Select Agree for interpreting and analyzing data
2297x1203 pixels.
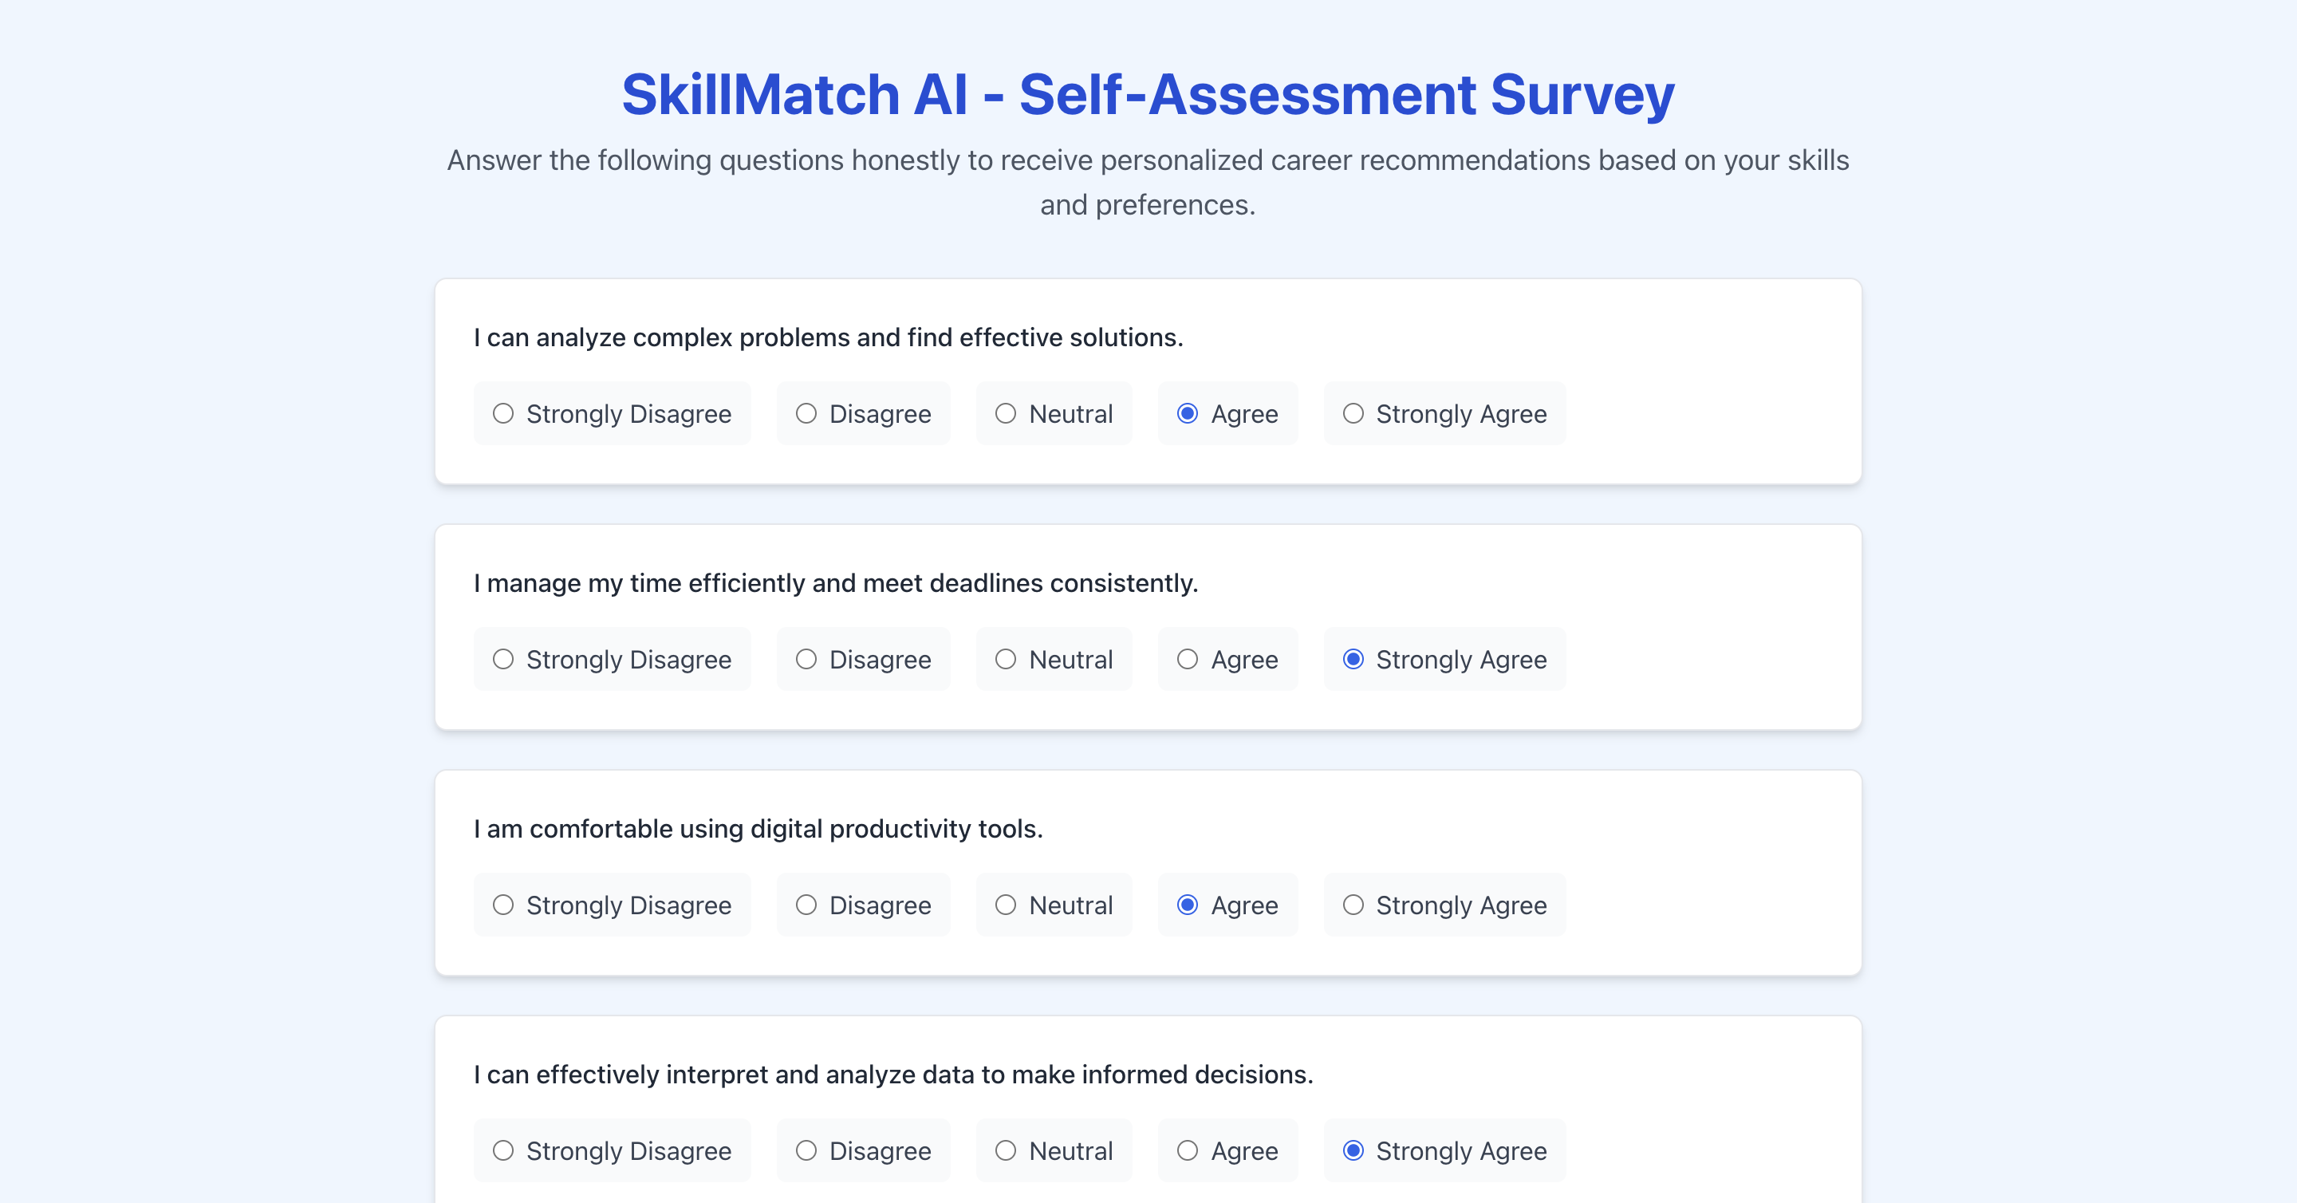[1188, 1151]
